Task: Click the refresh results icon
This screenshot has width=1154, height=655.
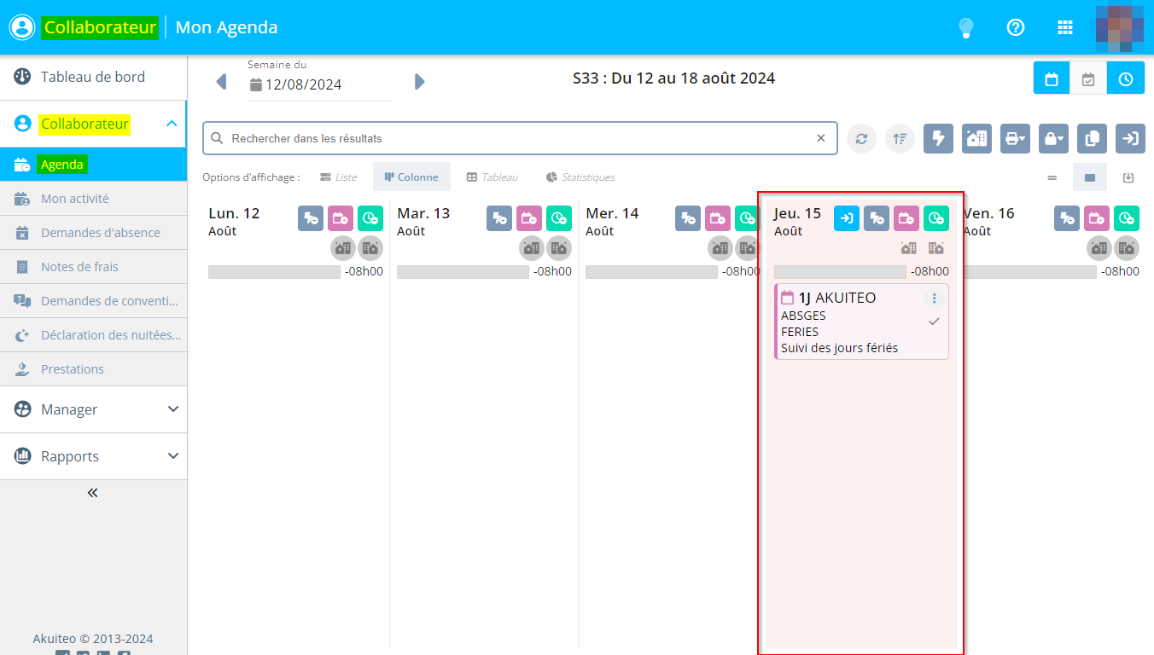Action: [861, 138]
